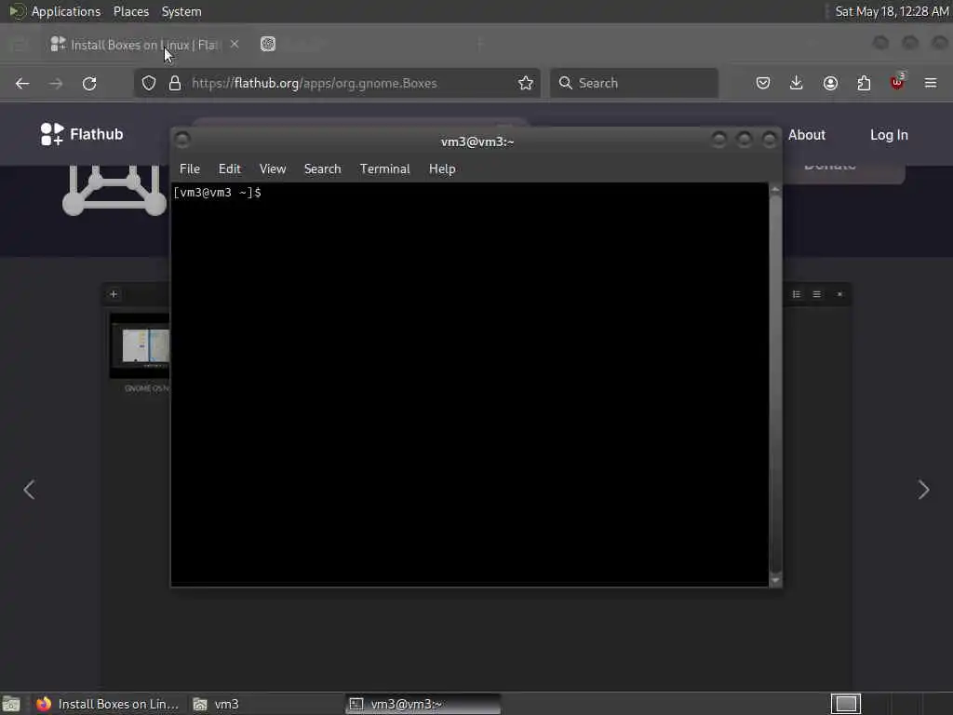Click the list view icon in Boxes screenshot
This screenshot has height=715, width=953.
(x=797, y=294)
